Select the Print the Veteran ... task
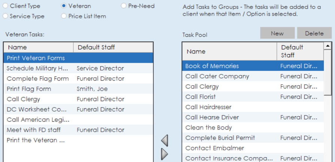The image size is (335, 162). point(78,140)
